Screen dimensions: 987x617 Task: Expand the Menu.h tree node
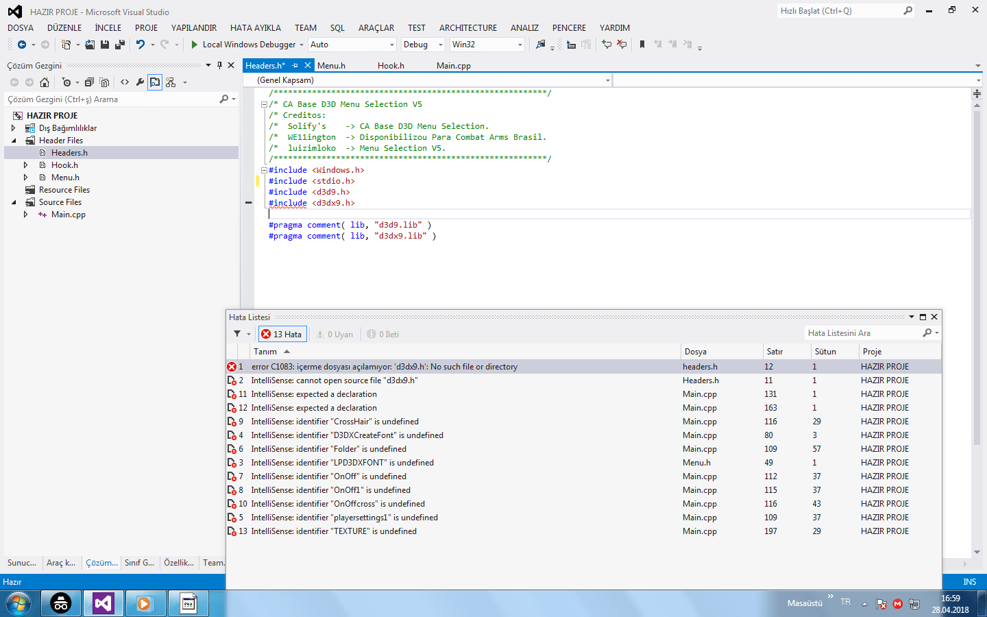(26, 178)
